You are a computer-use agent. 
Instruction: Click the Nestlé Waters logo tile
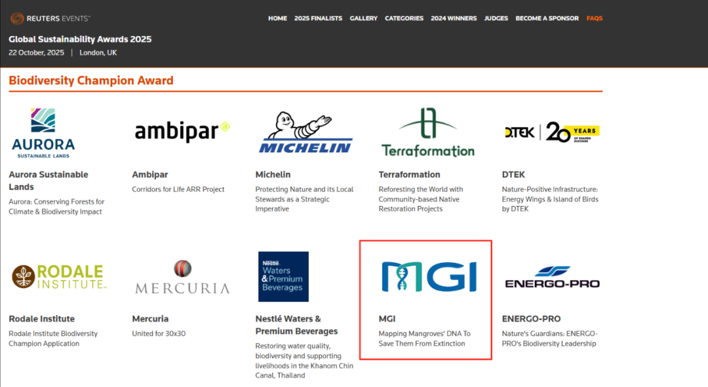point(283,276)
